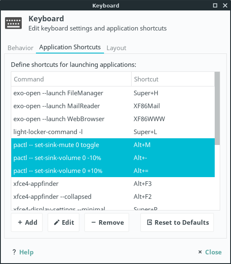The image size is (231, 264).
Task: Click the reset icon beside Reset to Defaults
Action: [150, 222]
